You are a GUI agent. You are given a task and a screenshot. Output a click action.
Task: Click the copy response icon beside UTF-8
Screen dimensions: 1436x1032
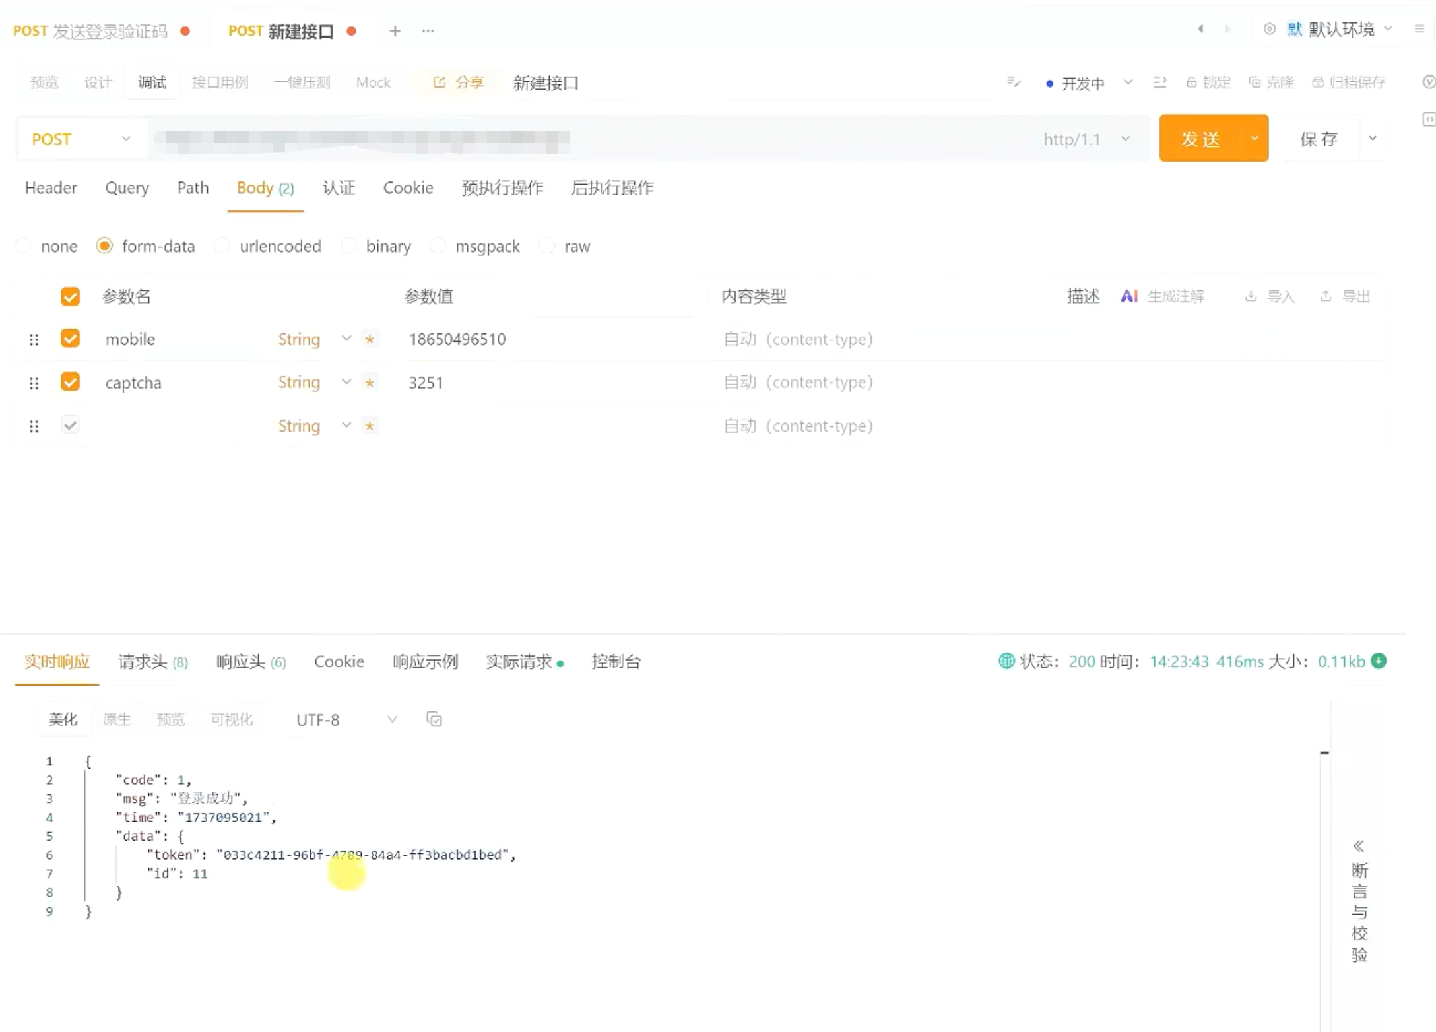click(x=434, y=719)
